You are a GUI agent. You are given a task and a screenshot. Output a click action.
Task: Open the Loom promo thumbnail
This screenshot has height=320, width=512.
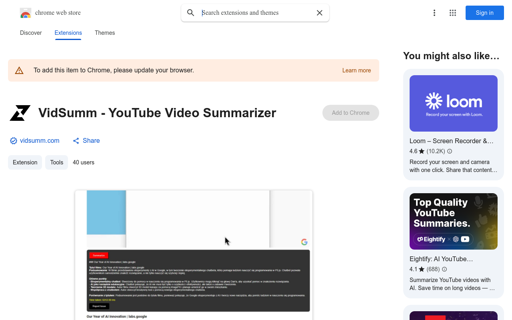pyautogui.click(x=454, y=103)
